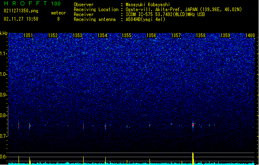
Task: Click the 1351 time marker
Action: 28,35
